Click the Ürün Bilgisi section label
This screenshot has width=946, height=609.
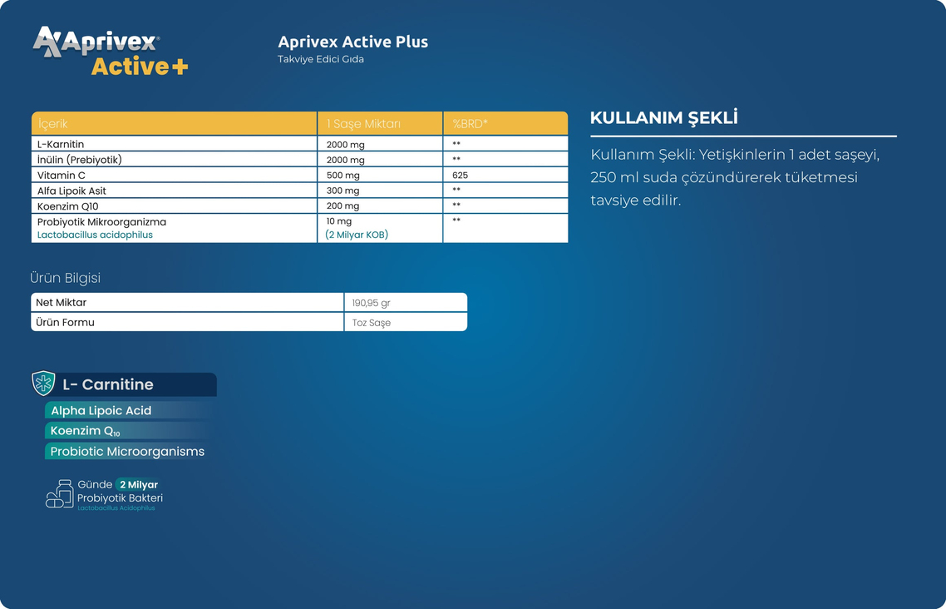click(x=65, y=278)
